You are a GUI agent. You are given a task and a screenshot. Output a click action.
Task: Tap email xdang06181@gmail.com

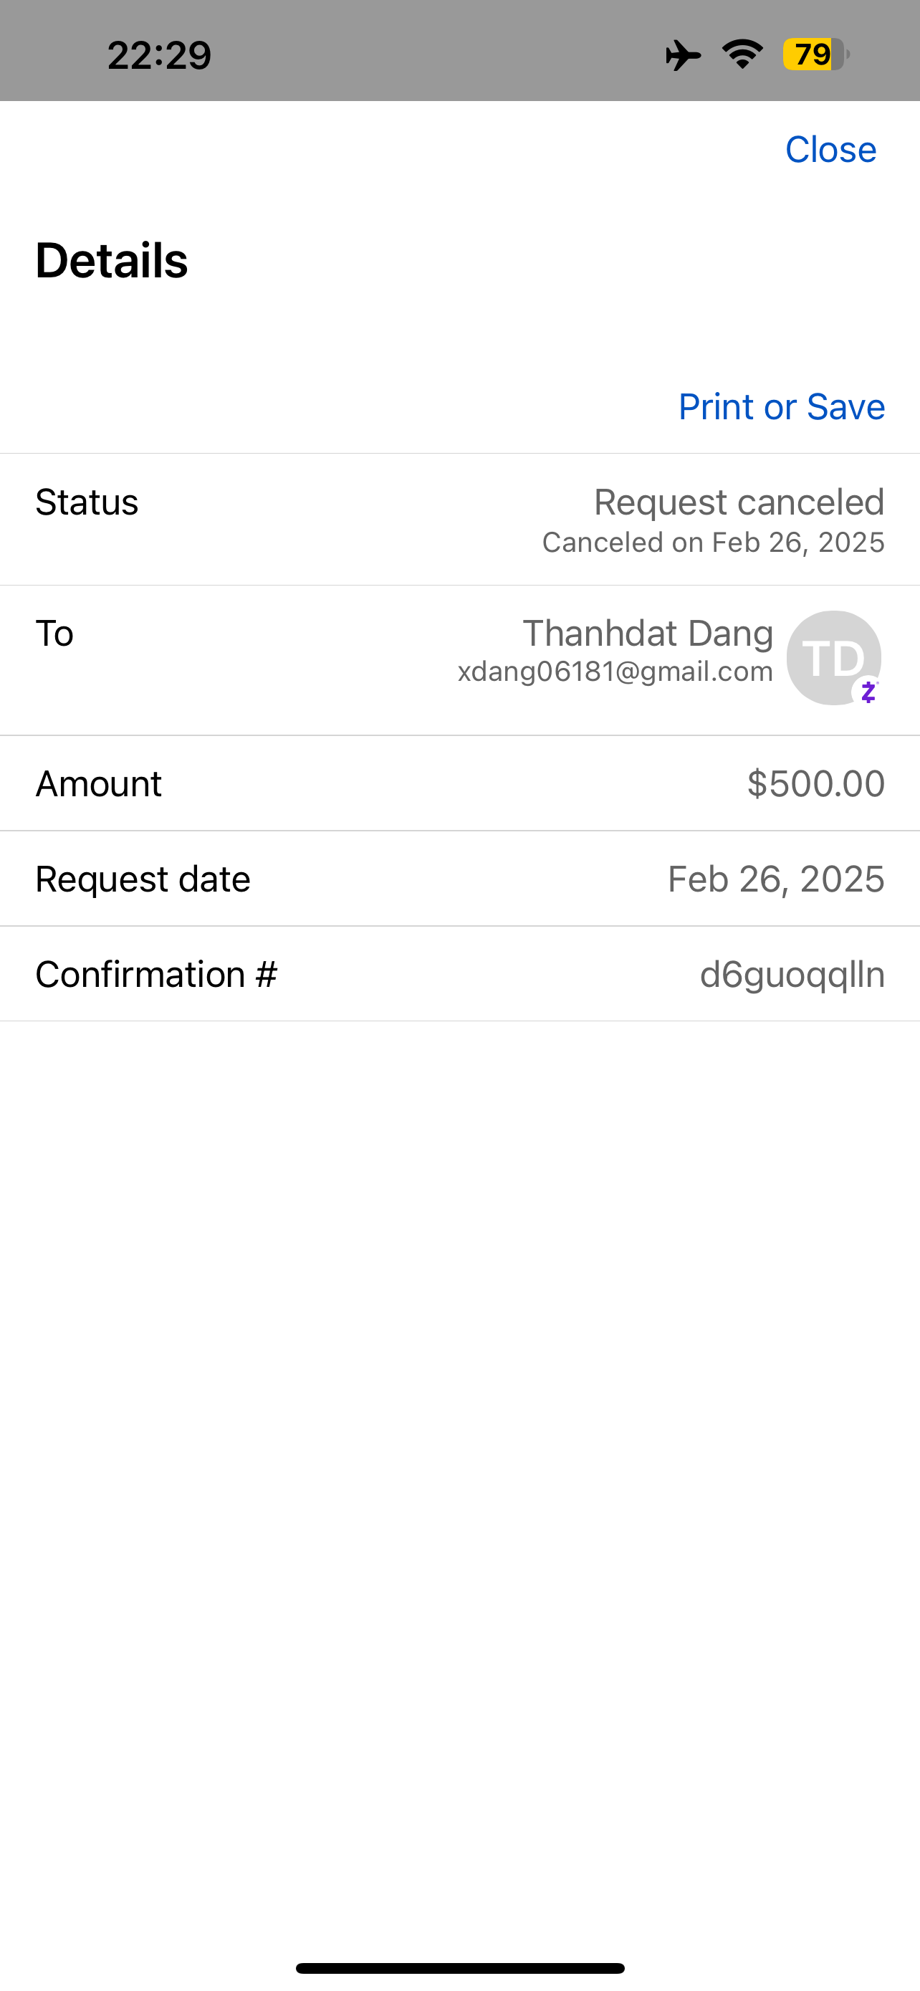tap(615, 671)
